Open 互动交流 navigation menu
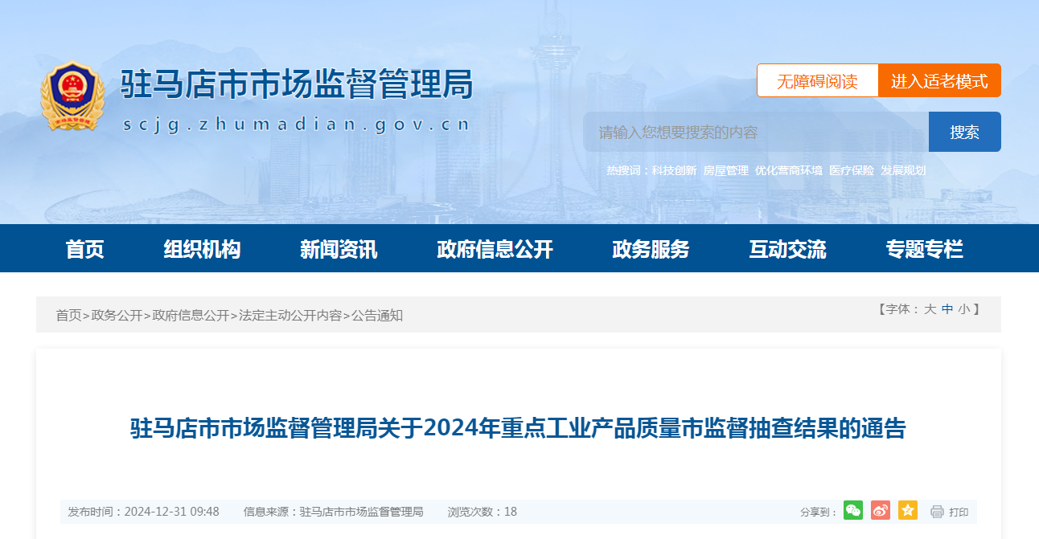 click(787, 249)
